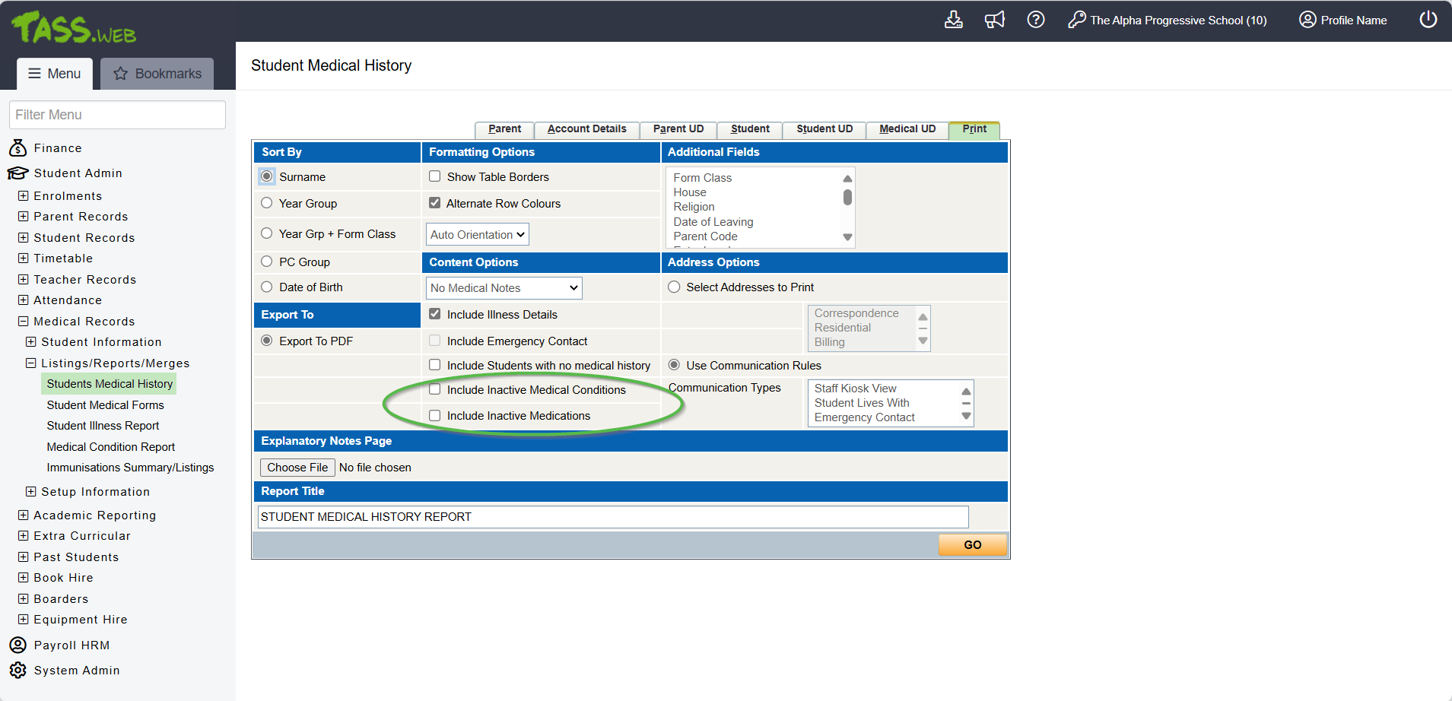The height and width of the screenshot is (701, 1452).
Task: Switch to the Medical UD tab
Action: (x=907, y=129)
